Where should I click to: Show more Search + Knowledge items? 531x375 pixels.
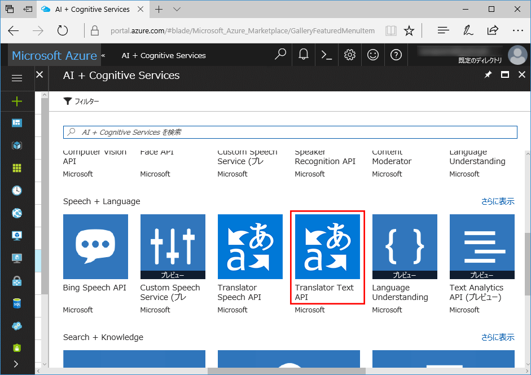497,337
